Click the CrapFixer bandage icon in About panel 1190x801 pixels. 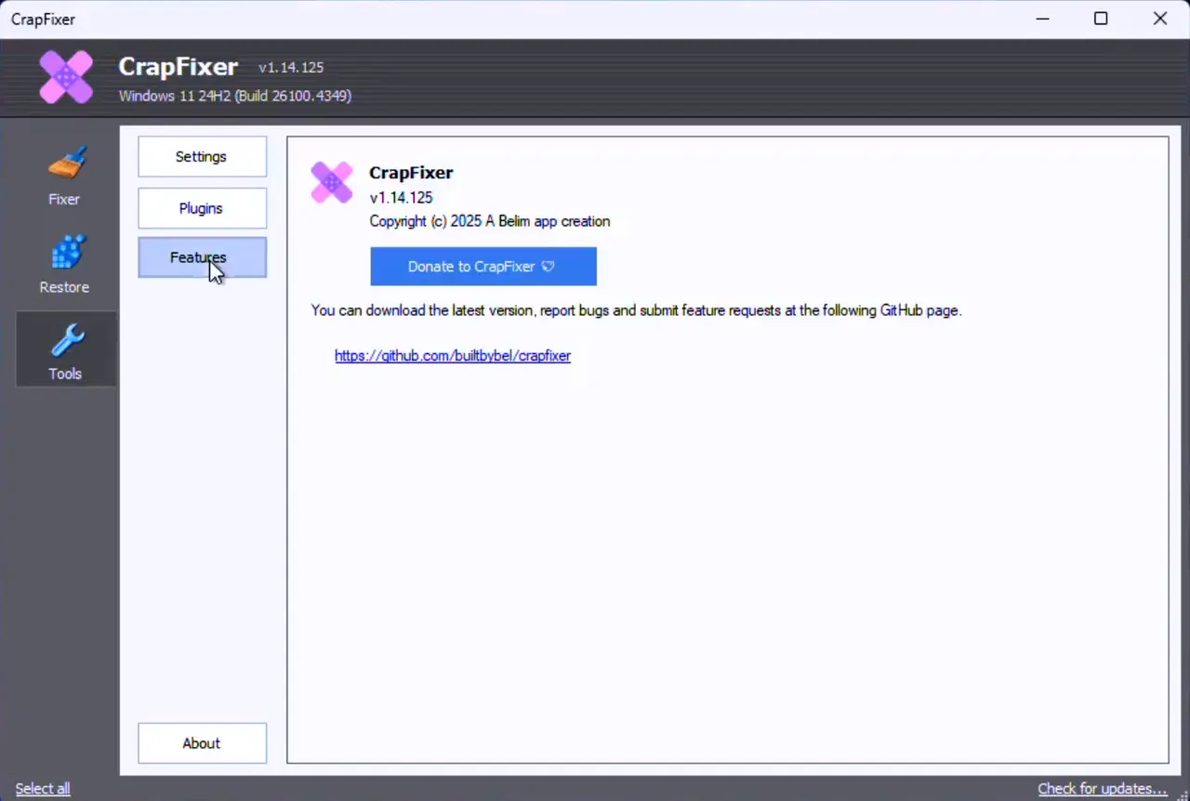332,182
